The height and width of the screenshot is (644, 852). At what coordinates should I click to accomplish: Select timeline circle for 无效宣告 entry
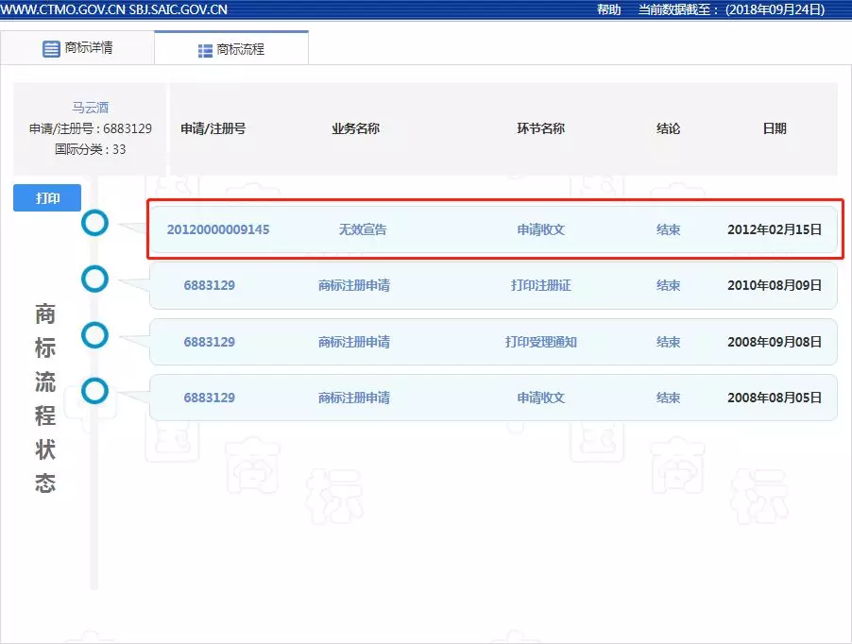click(94, 223)
